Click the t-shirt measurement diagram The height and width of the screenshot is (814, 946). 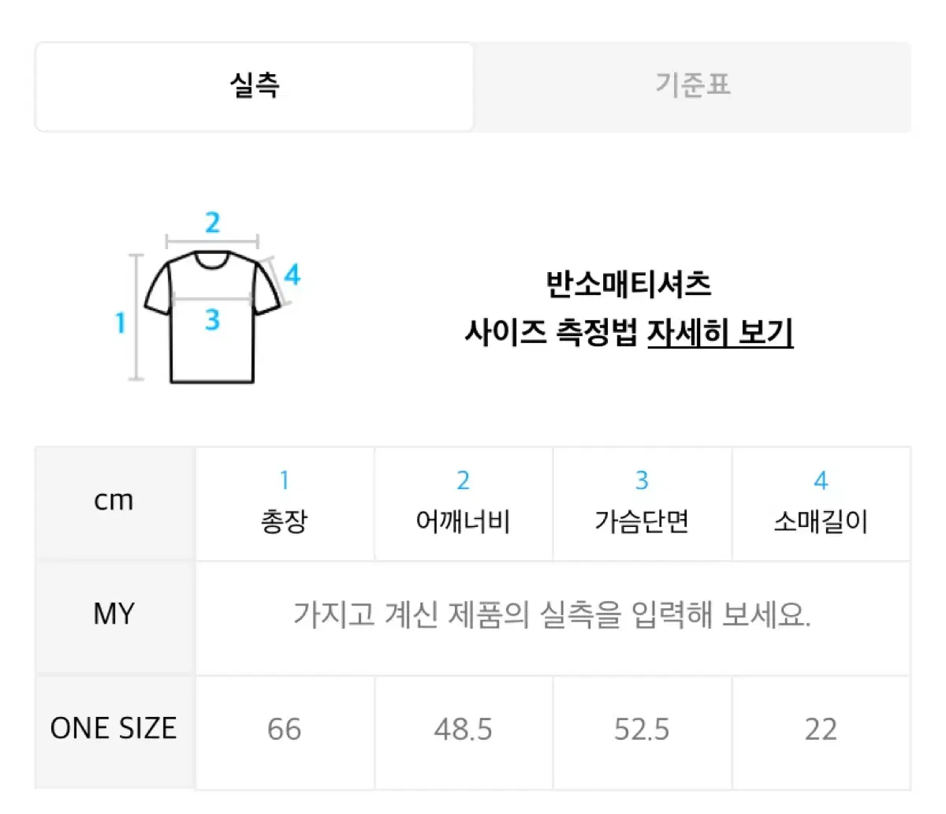point(210,300)
